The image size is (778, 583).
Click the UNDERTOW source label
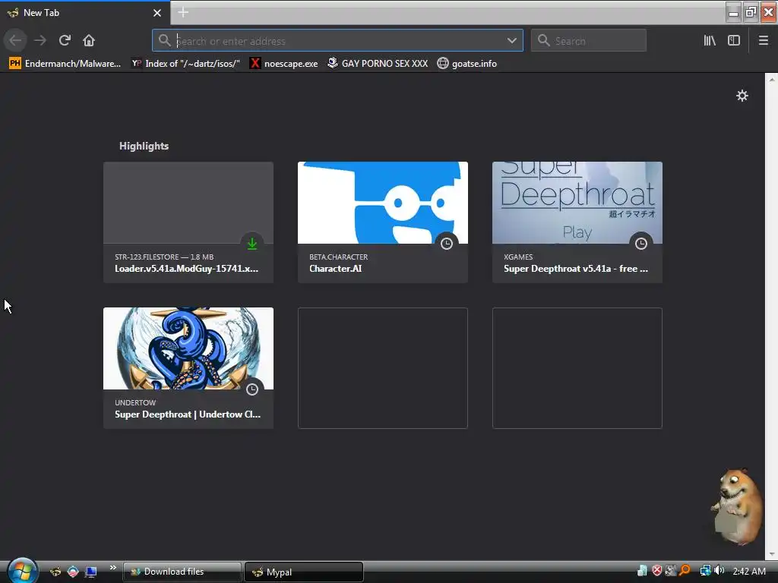[x=135, y=402]
